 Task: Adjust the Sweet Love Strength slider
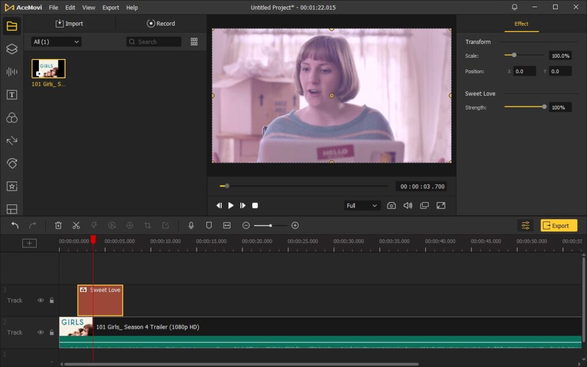(x=544, y=106)
